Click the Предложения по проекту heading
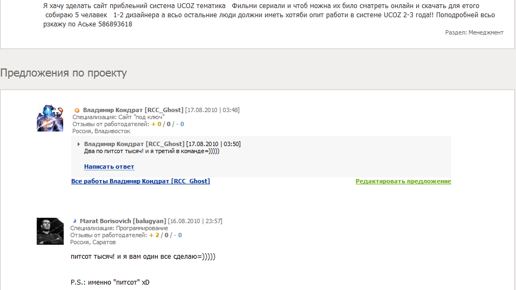516x290 pixels. [x=64, y=73]
